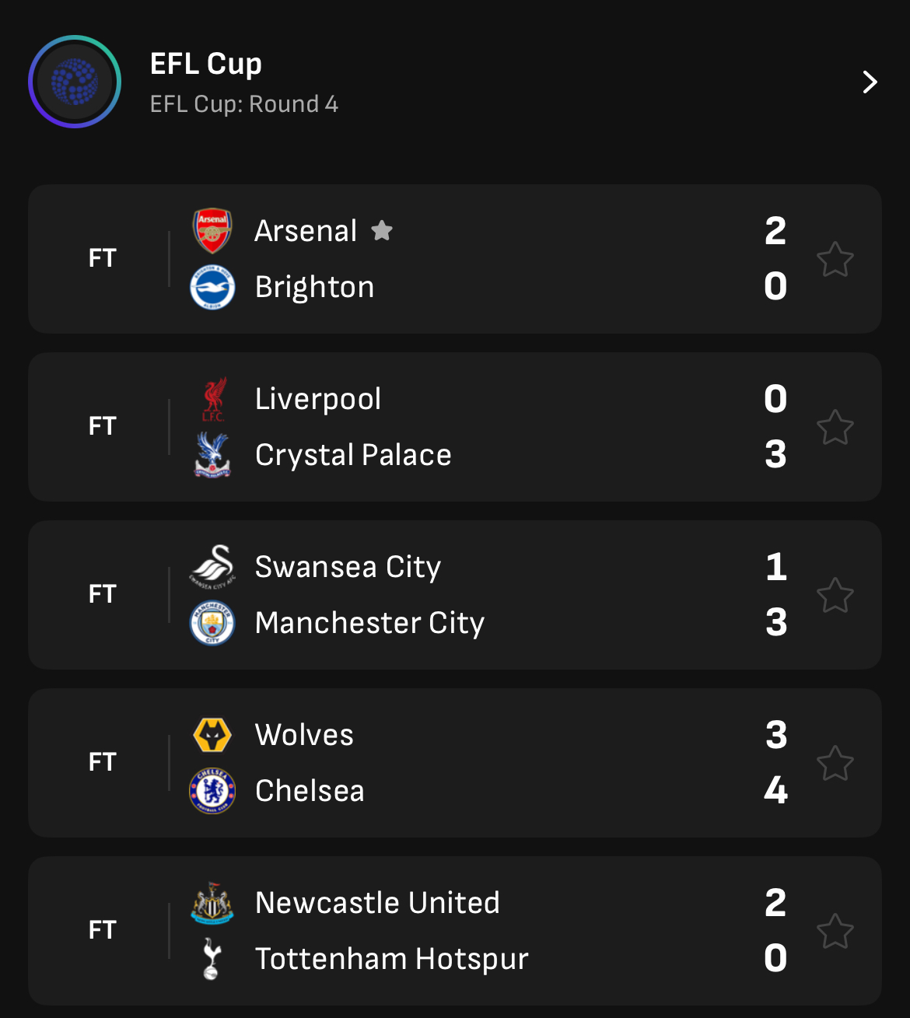910x1018 pixels.
Task: Click the Chelsea club crest
Action: pyautogui.click(x=212, y=791)
